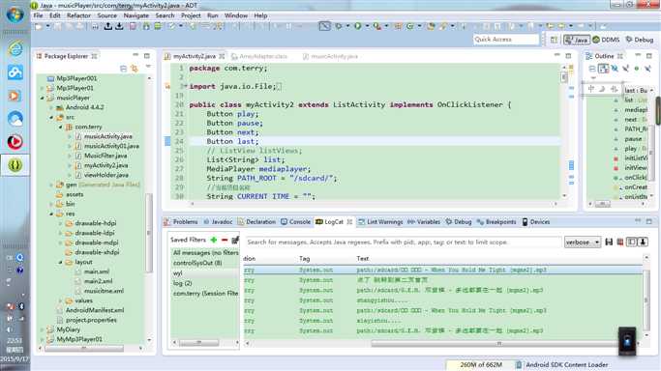This screenshot has height=371, width=661.
Task: Click the Windows Start orb
Action: [15, 14]
